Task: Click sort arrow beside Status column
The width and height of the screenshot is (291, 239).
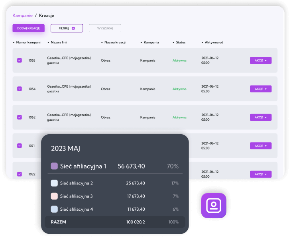Action: (x=173, y=42)
